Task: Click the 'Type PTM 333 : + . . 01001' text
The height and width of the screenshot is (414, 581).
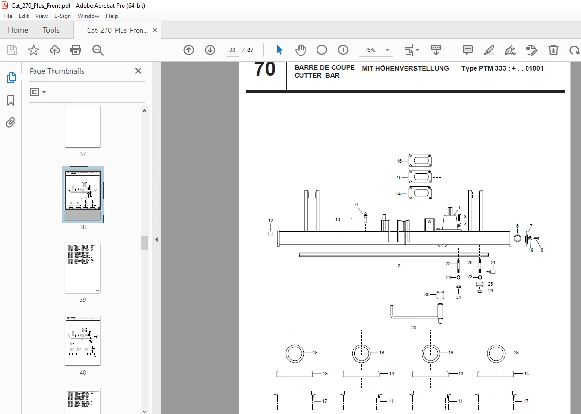Action: 502,68
